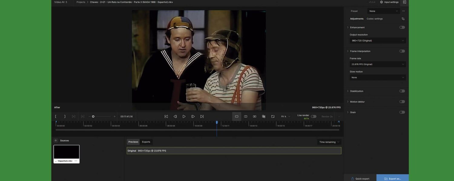The image size is (454, 181).
Task: Click the crop icon
Action: click(x=403, y=19)
